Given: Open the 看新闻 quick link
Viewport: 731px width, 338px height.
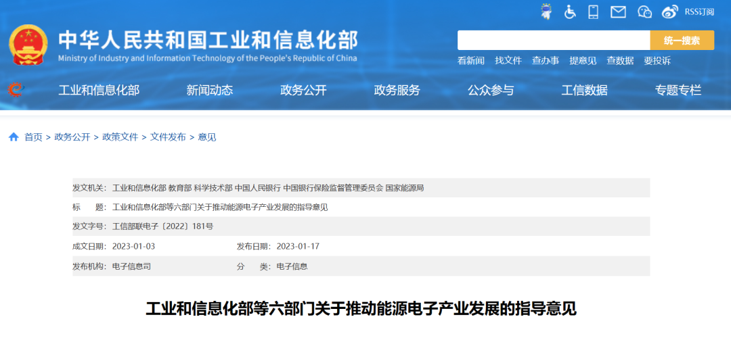Looking at the screenshot, I should tap(471, 61).
